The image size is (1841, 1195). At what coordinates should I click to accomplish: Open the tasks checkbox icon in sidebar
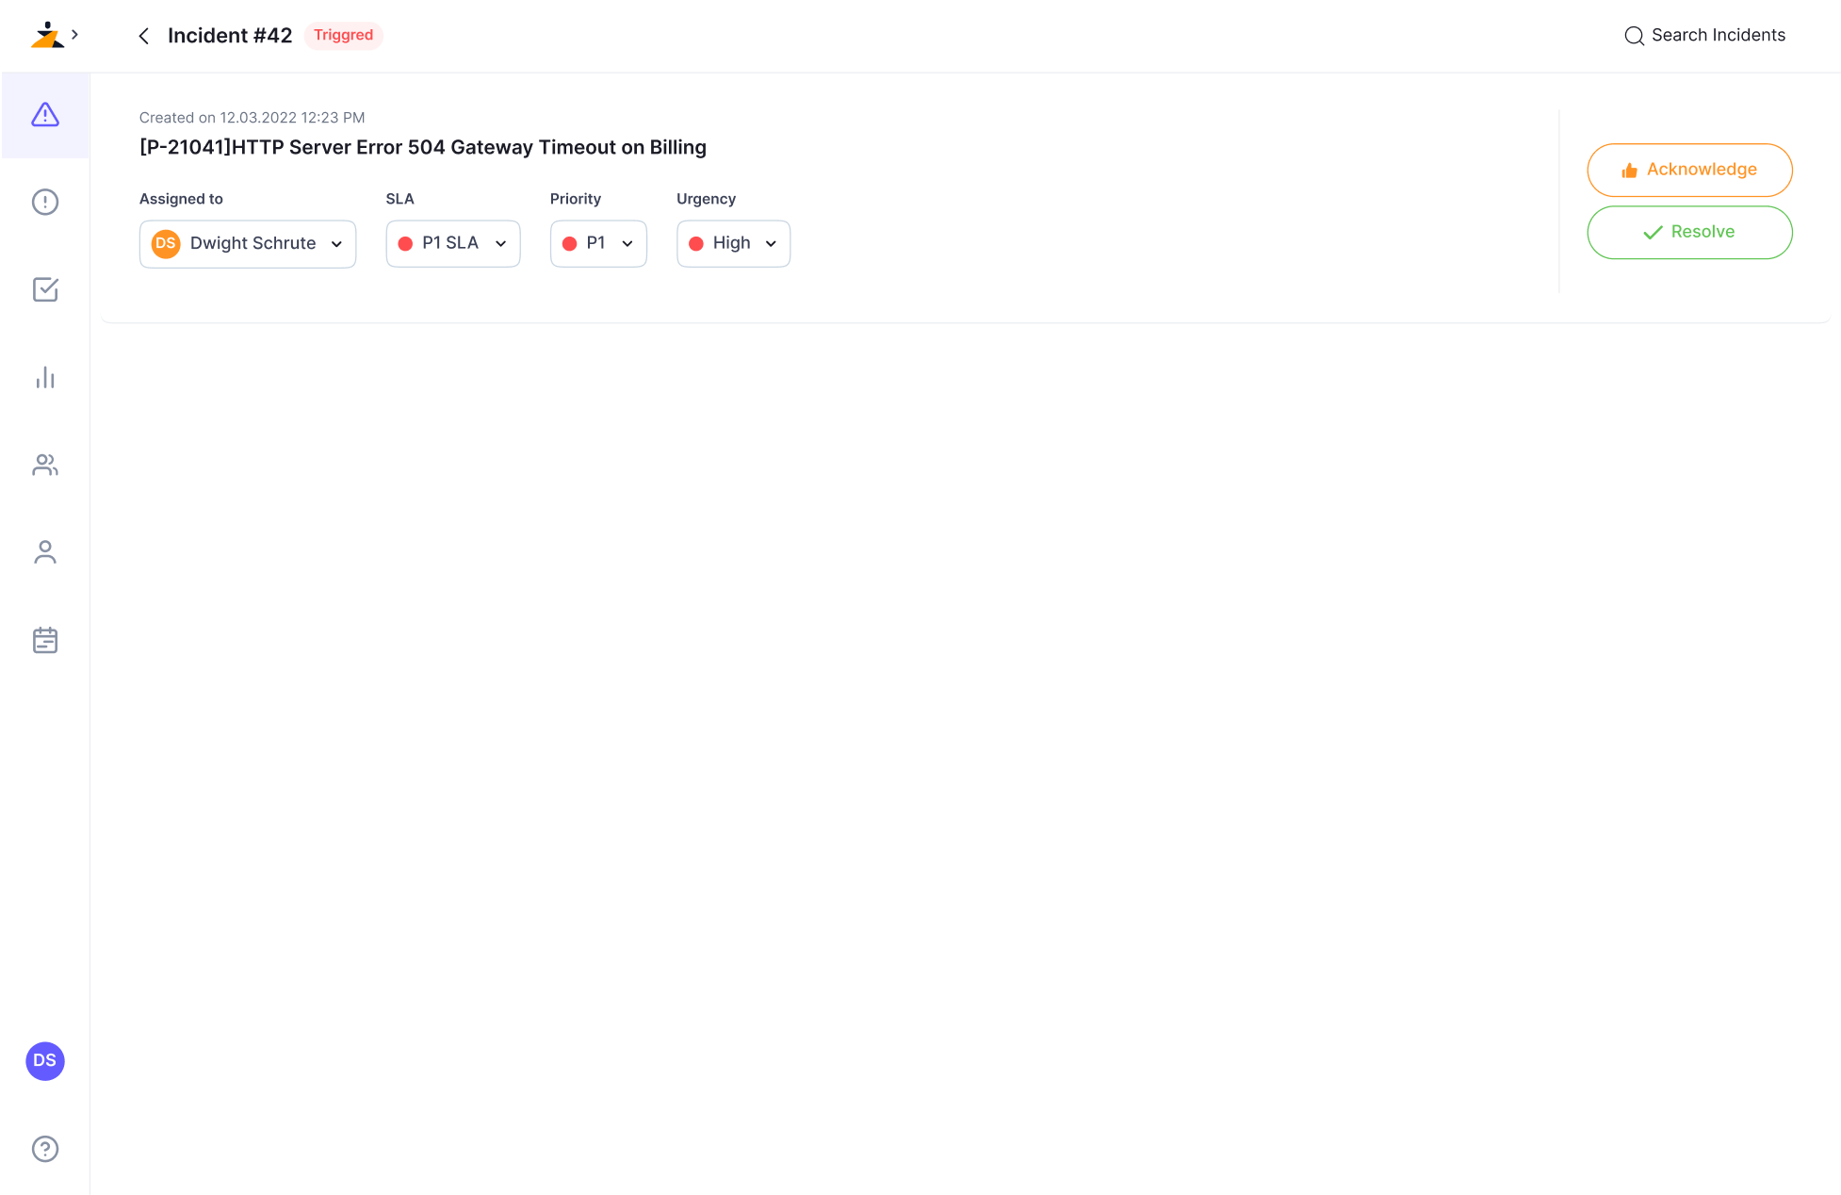[x=44, y=289]
